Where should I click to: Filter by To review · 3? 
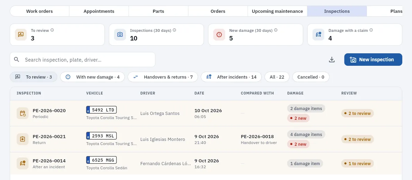pyautogui.click(x=33, y=77)
